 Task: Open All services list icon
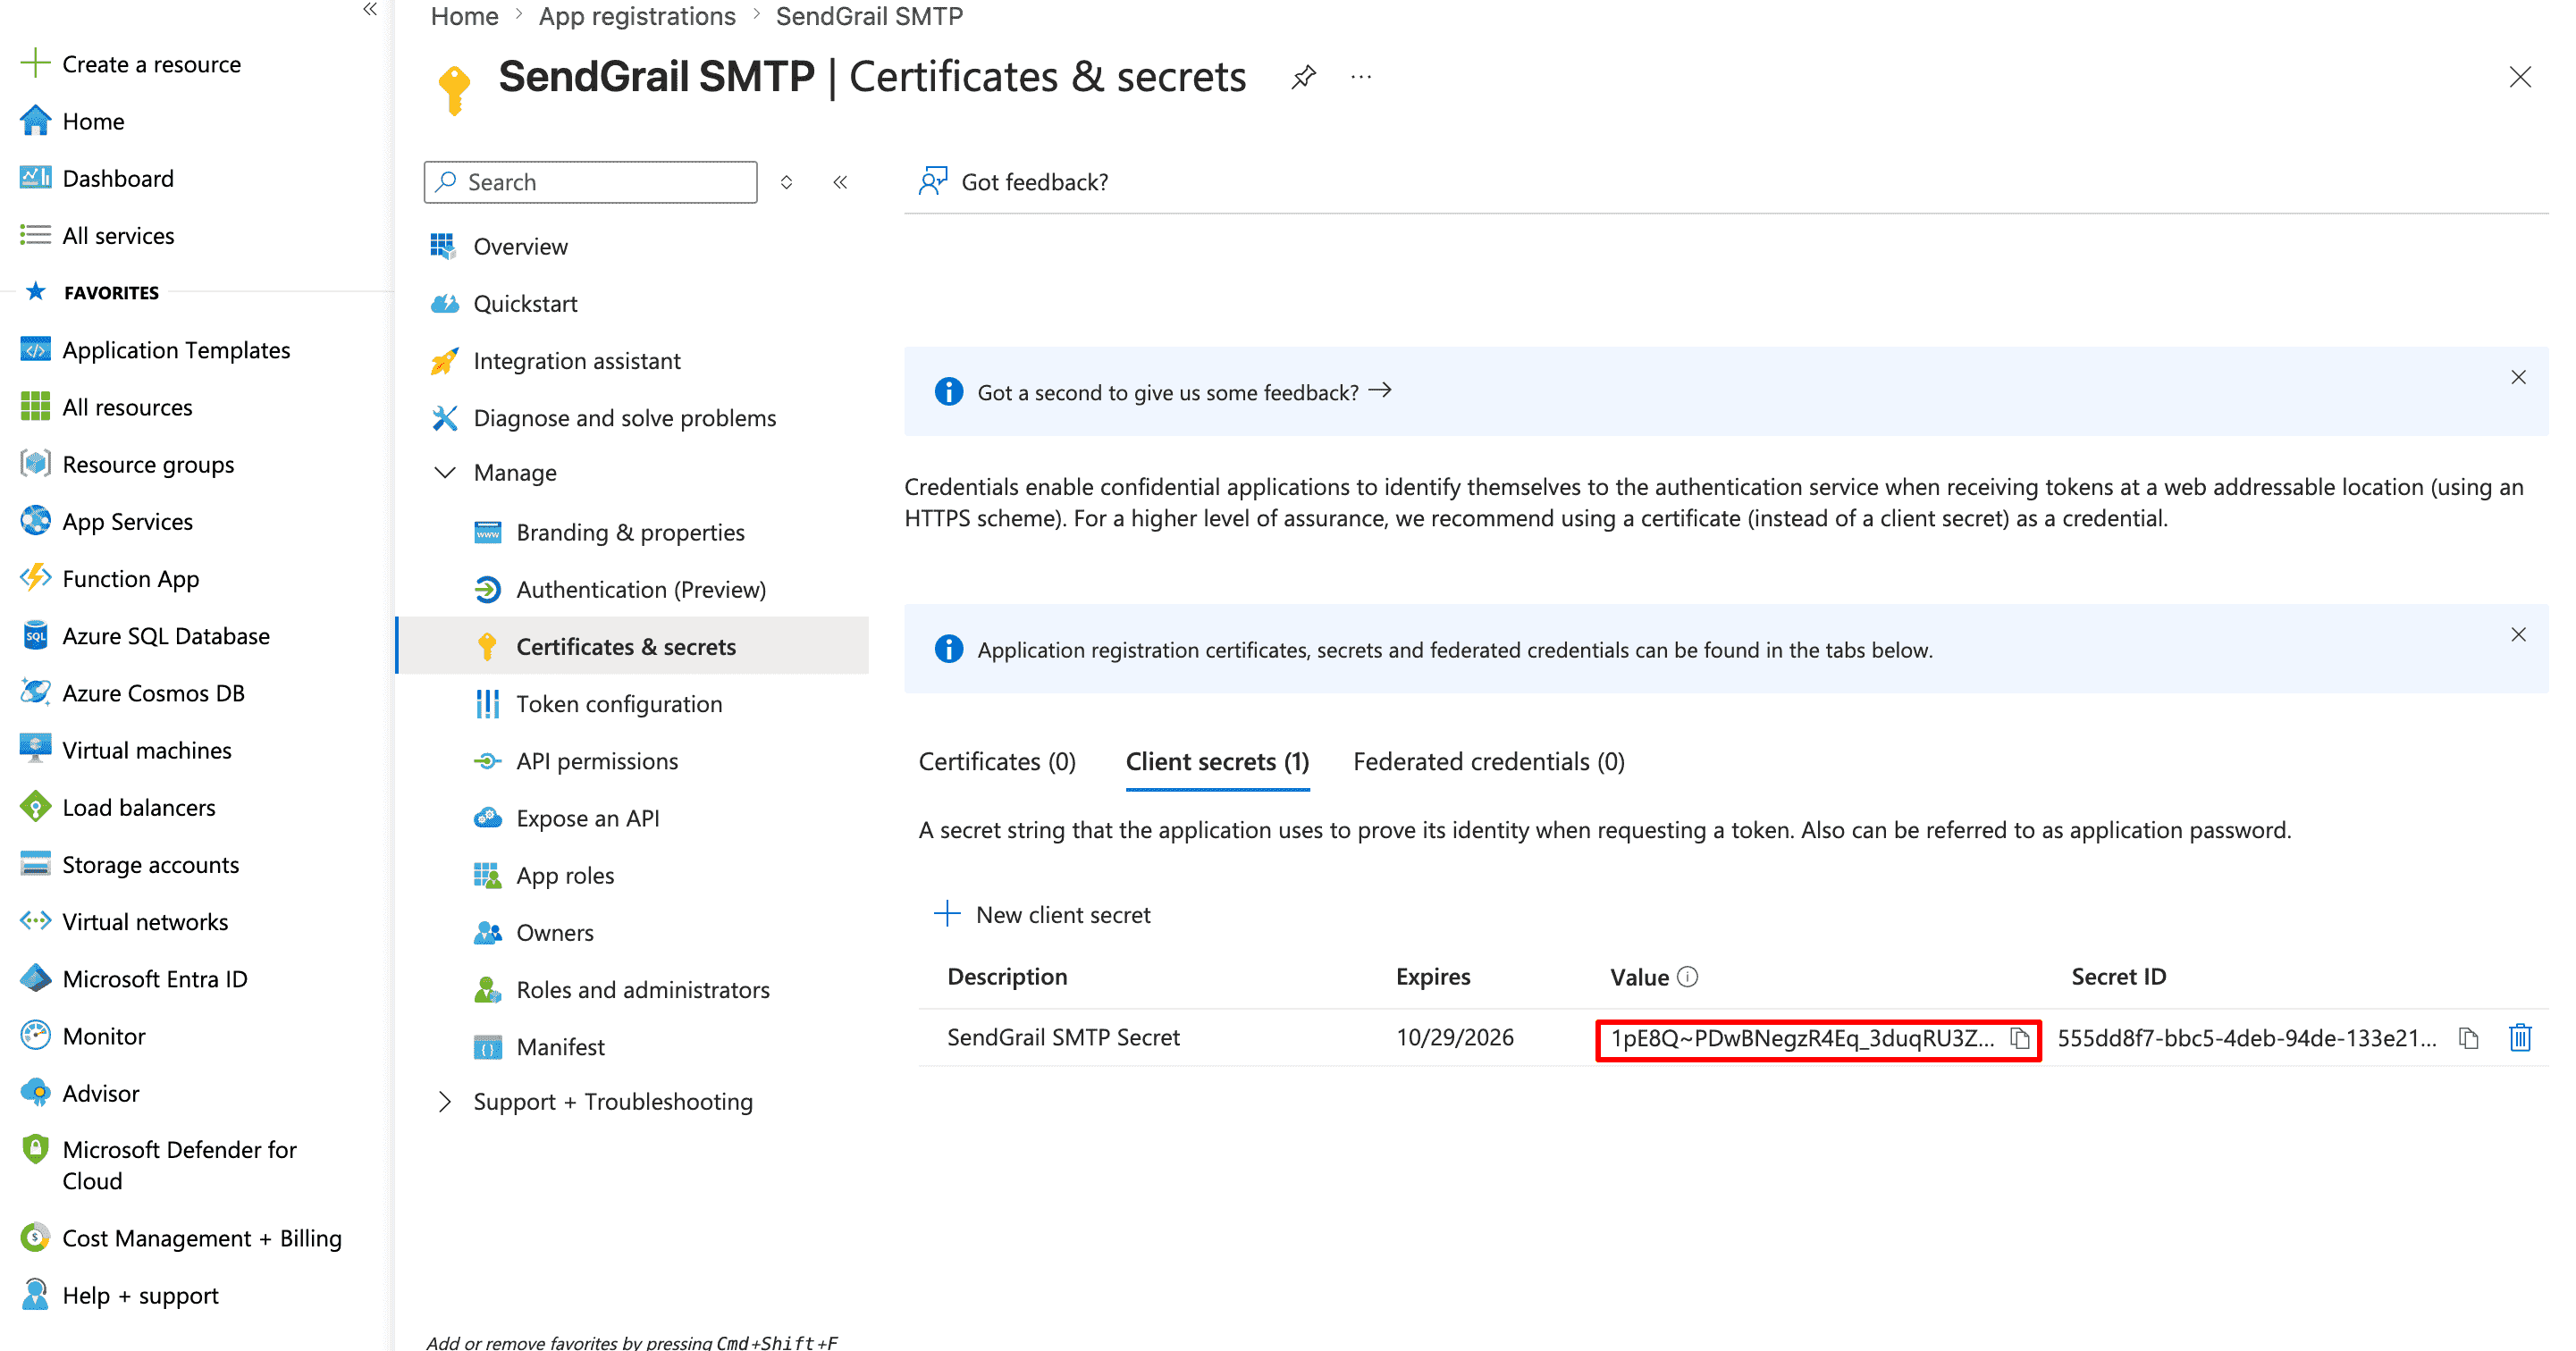pyautogui.click(x=35, y=235)
